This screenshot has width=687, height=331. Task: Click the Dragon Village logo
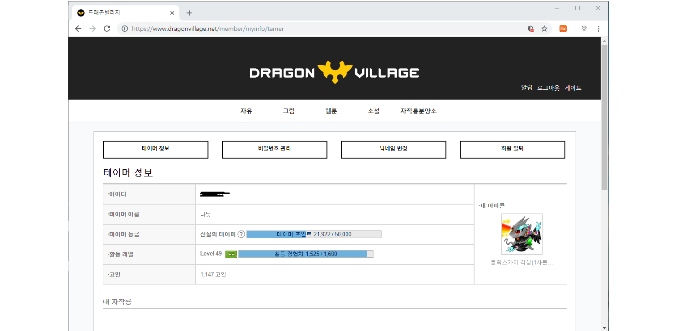(334, 72)
